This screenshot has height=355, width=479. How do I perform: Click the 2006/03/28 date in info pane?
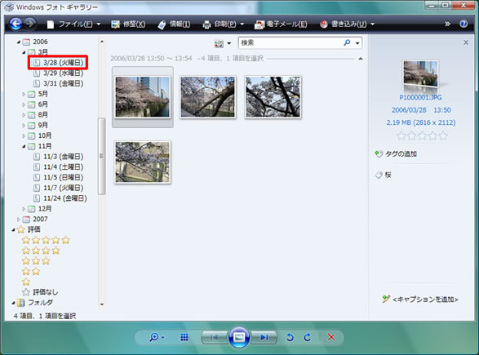click(x=409, y=110)
